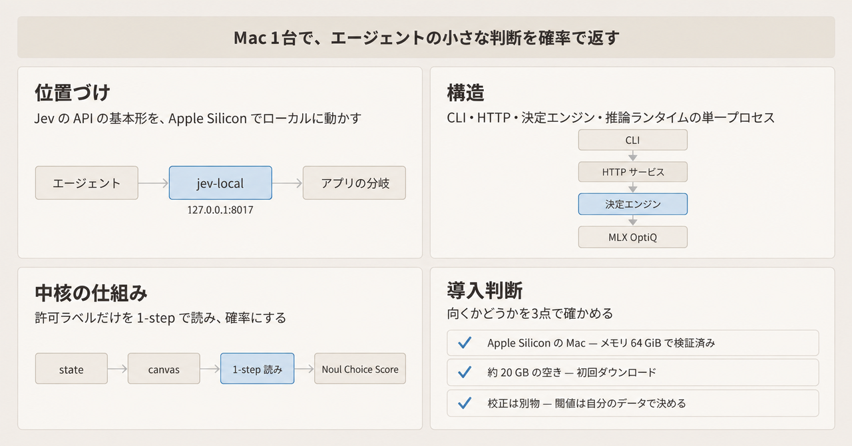This screenshot has height=446, width=852.
Task: Select the Noul Choice Score box
Action: [x=360, y=369]
